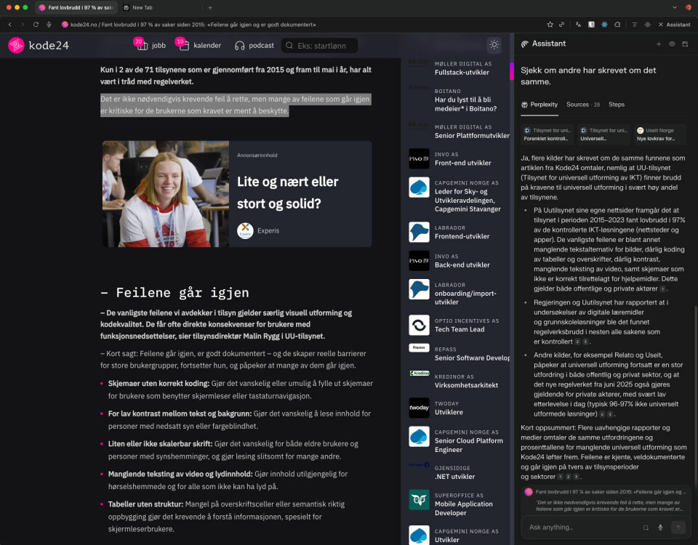This screenshot has width=698, height=545.
Task: Click the kode24 search field
Action: pos(319,45)
